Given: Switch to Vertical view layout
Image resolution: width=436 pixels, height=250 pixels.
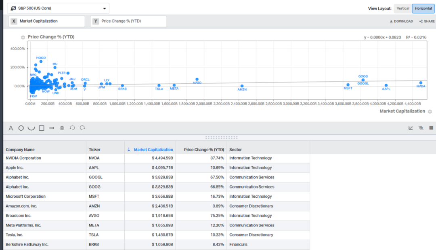Looking at the screenshot, I should coord(403,8).
